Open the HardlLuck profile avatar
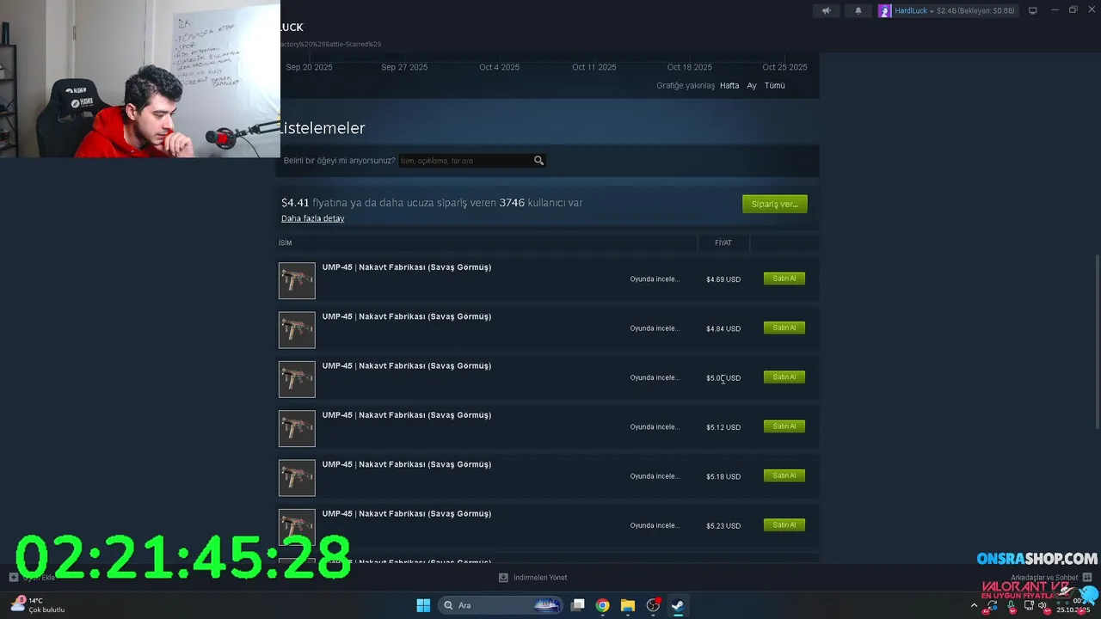This screenshot has width=1101, height=619. point(884,11)
